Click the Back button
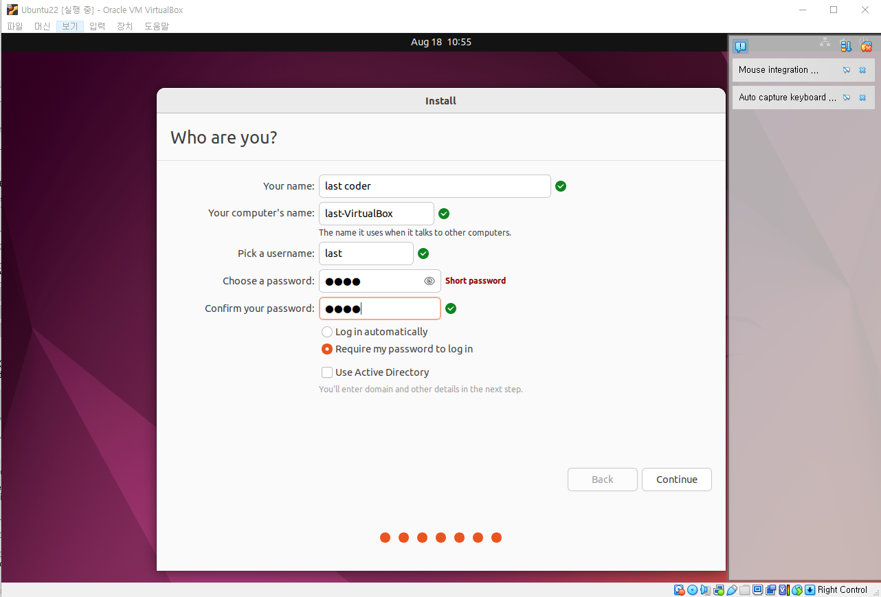This screenshot has width=881, height=597. (x=603, y=480)
